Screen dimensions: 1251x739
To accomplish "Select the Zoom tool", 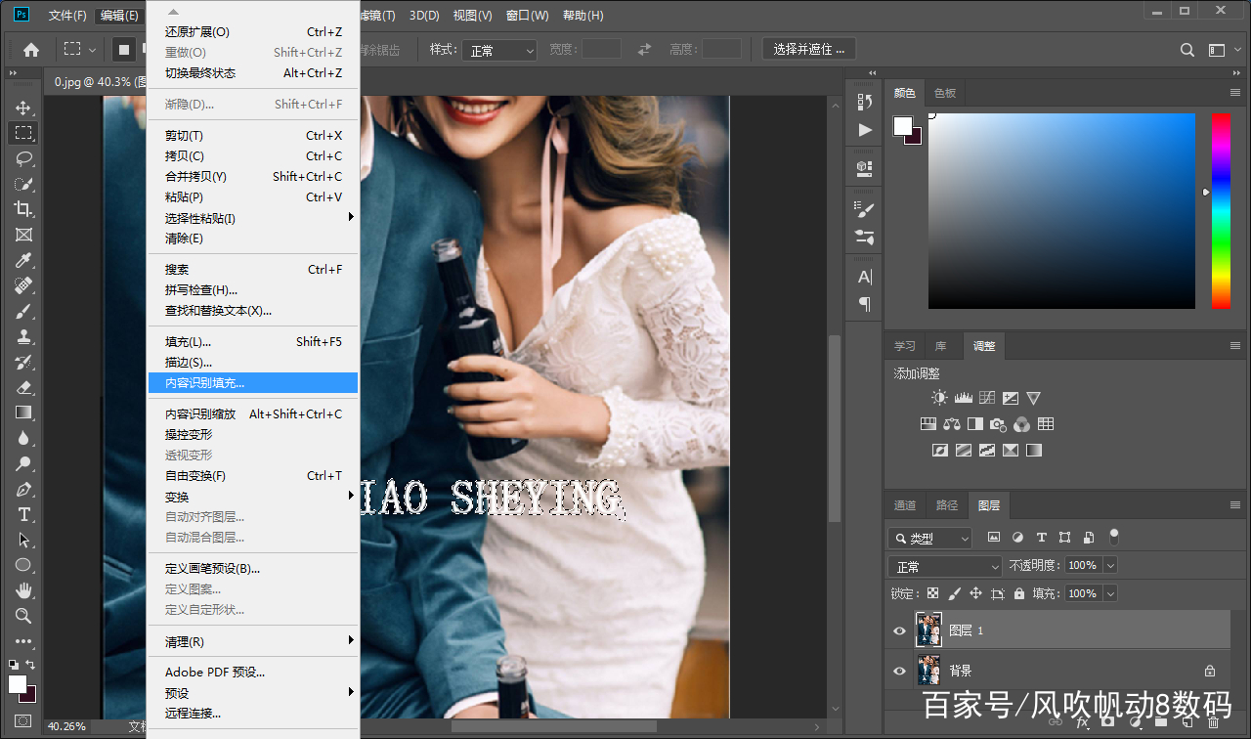I will (23, 616).
